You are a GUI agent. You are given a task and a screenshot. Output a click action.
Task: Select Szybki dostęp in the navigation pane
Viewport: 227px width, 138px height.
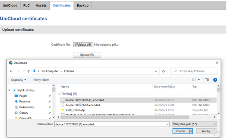click(x=26, y=90)
